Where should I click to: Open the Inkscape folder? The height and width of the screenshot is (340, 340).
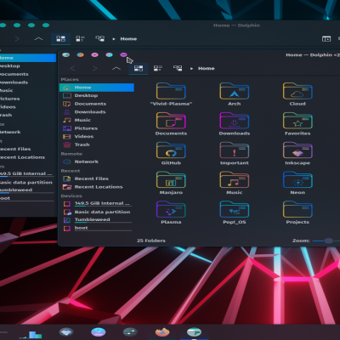[297, 153]
